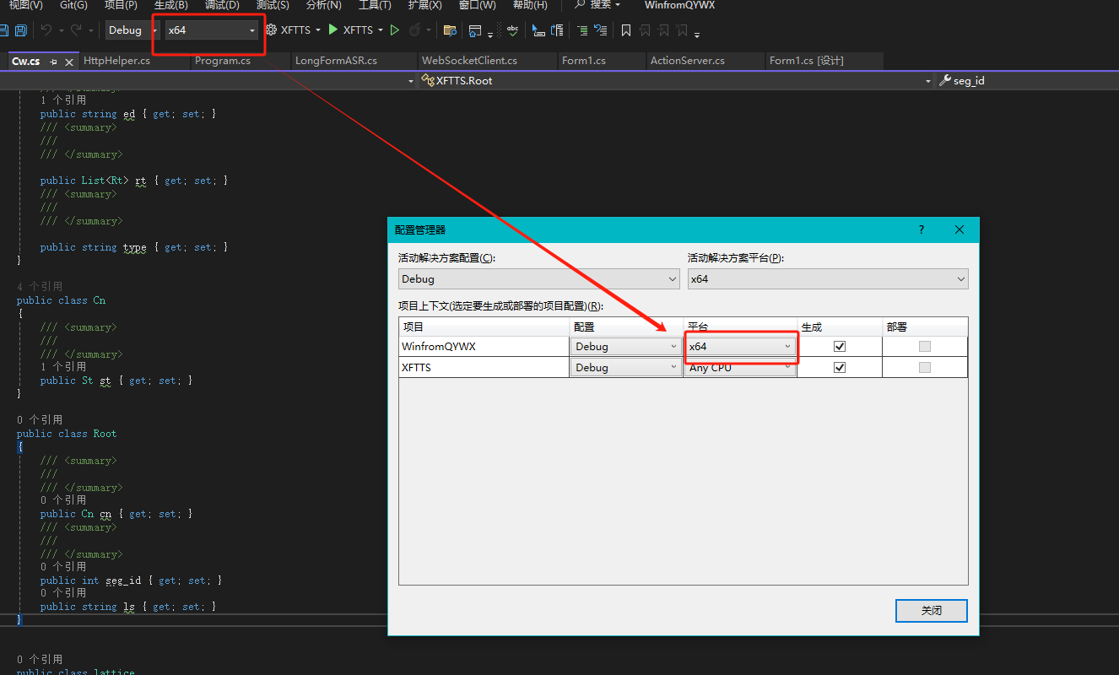The height and width of the screenshot is (675, 1119).
Task: Open the Debug solution configuration dropdown in toolbar
Action: [132, 30]
